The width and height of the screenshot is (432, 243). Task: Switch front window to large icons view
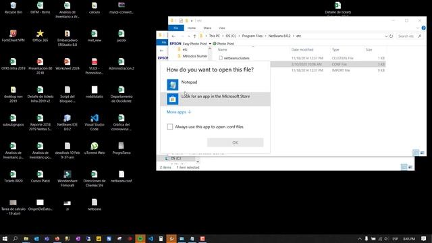pyautogui.click(x=422, y=153)
